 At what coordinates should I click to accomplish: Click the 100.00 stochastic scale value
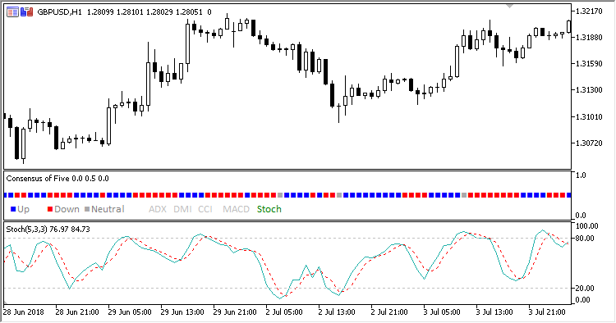point(587,226)
